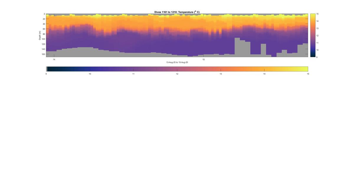The image size is (354, 183).
Task: Select depth axis tick label '80'
Action: tap(44, 34)
